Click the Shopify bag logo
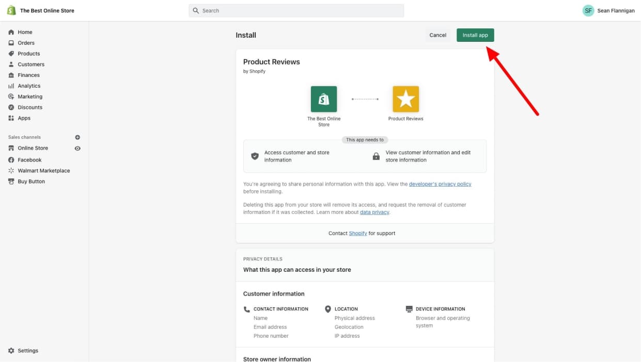Screen dimensions: 641x362 tap(11, 10)
